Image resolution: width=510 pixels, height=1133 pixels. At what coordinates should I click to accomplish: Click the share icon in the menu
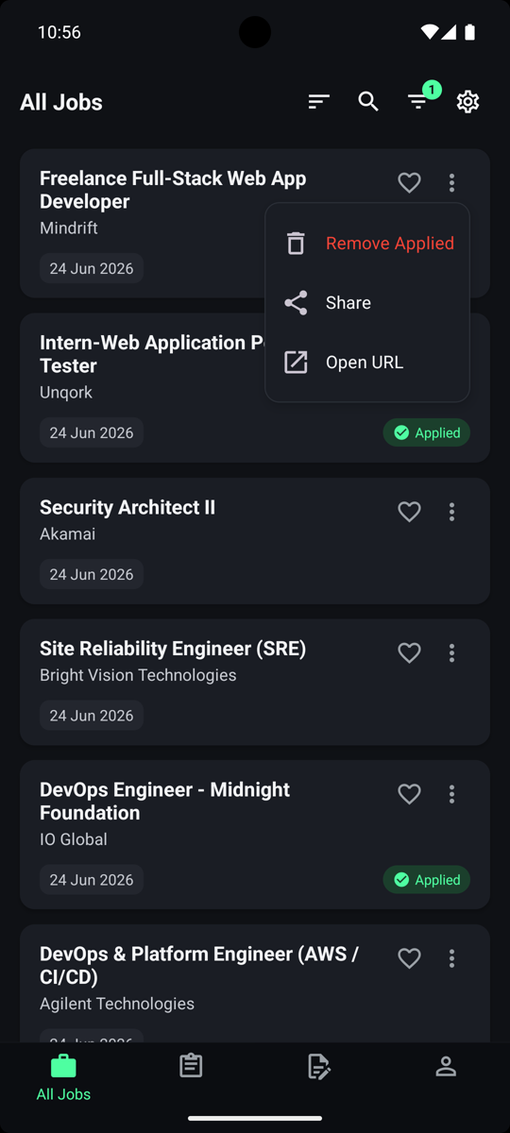pyautogui.click(x=296, y=302)
